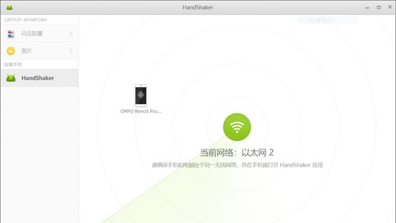The image size is (396, 223).
Task: Close the HandShaker window
Action: [x=390, y=7]
